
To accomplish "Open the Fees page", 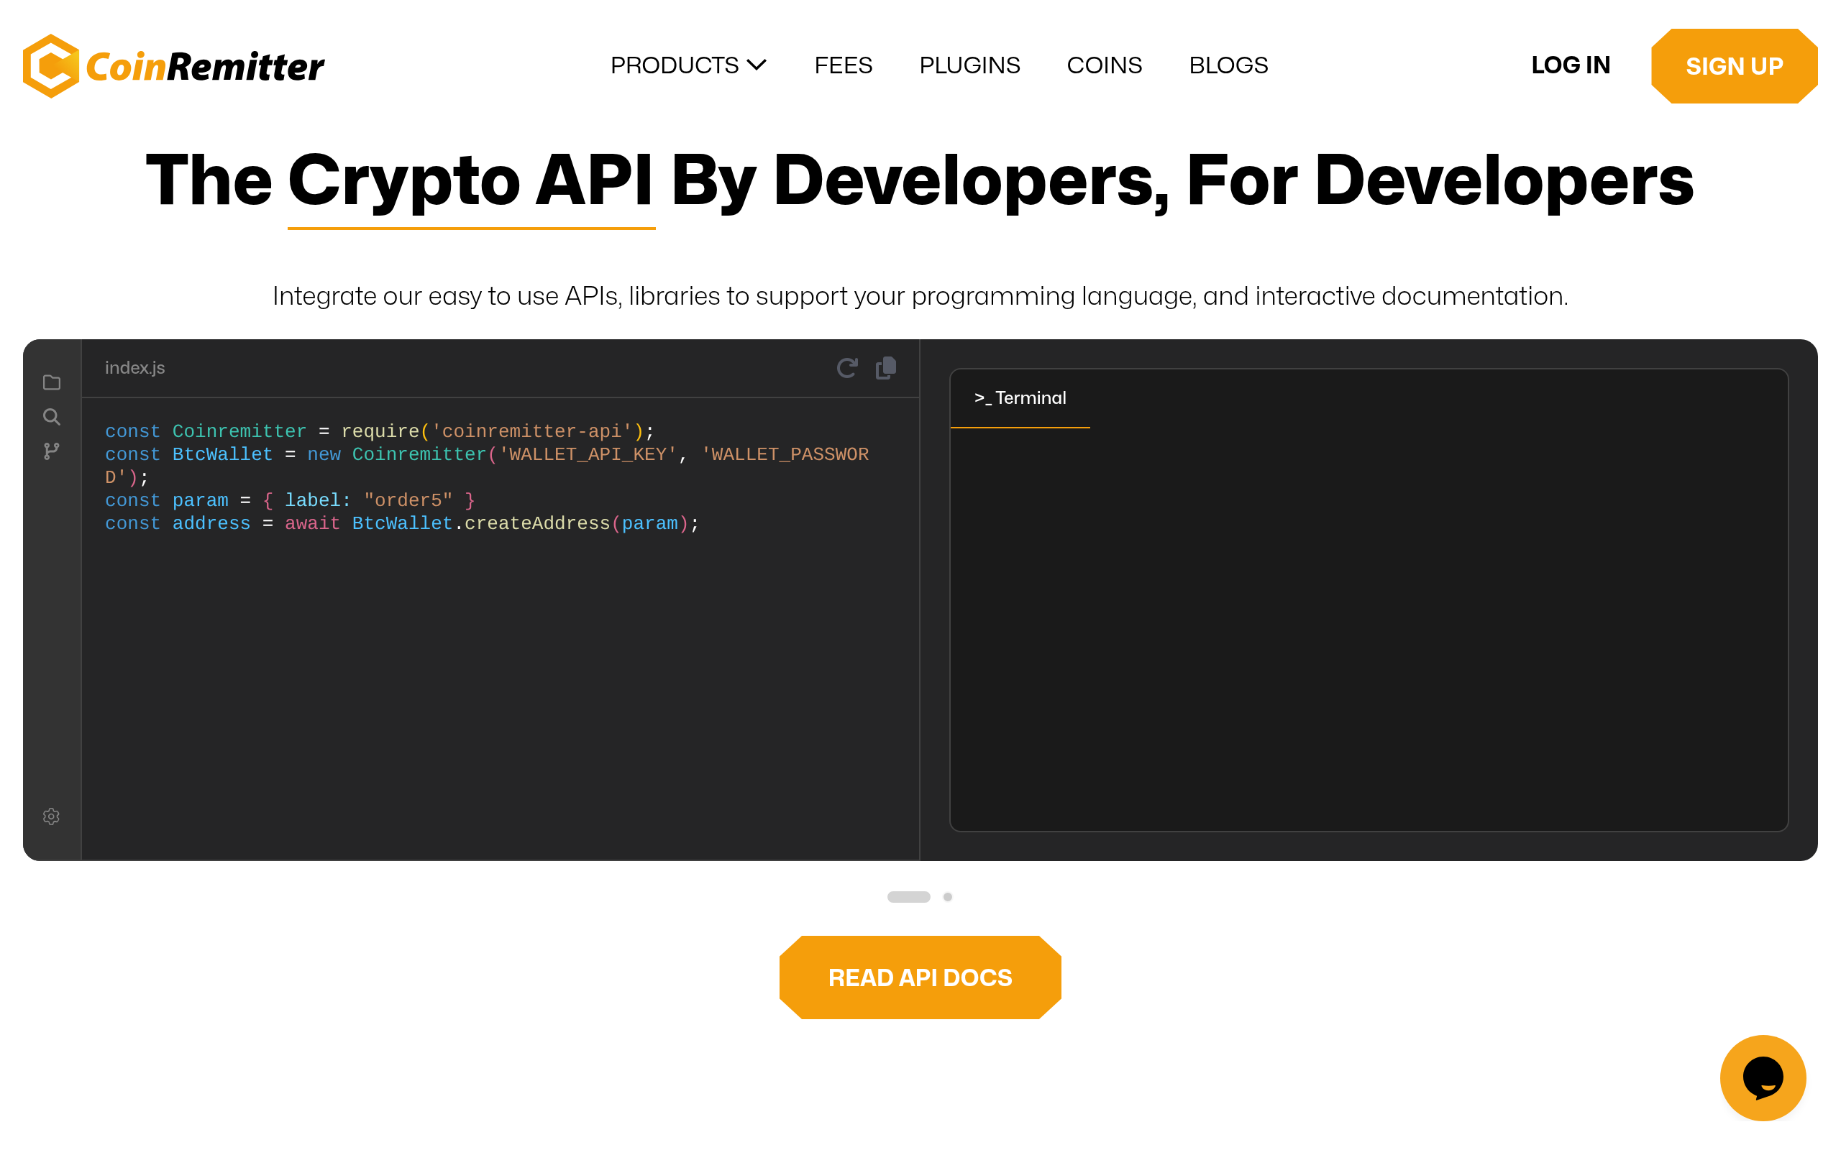I will tap(843, 65).
